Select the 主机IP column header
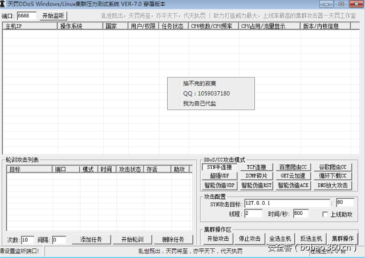Viewport: 365px width, 258px height. 30,26
